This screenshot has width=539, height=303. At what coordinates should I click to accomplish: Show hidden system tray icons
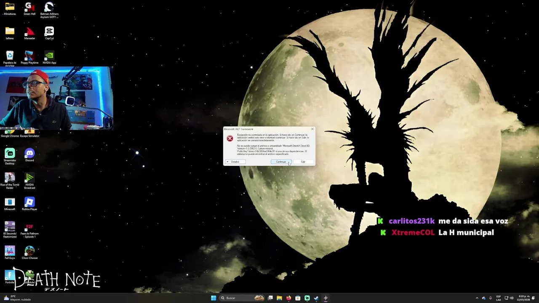(477, 298)
